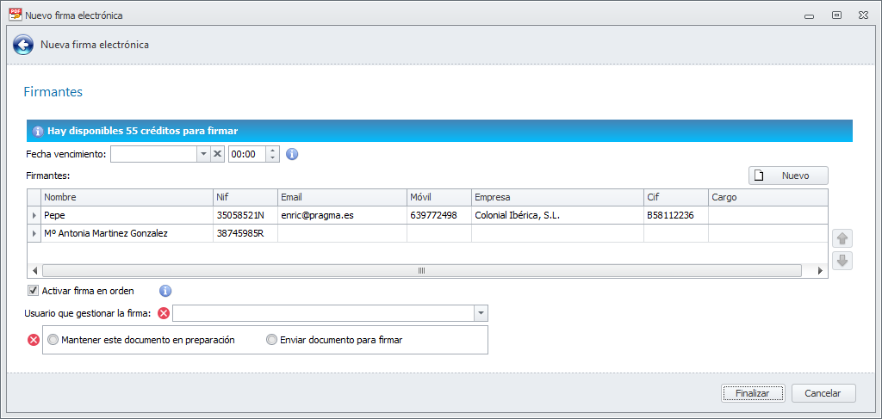Show info for Activar firma en orden

(165, 291)
